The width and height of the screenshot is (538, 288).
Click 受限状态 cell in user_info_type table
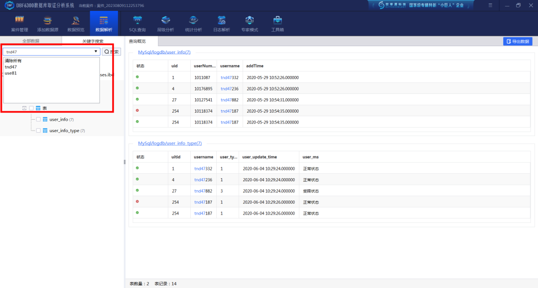[x=311, y=191]
